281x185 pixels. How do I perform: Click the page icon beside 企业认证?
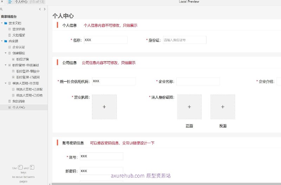pyautogui.click(x=9, y=47)
